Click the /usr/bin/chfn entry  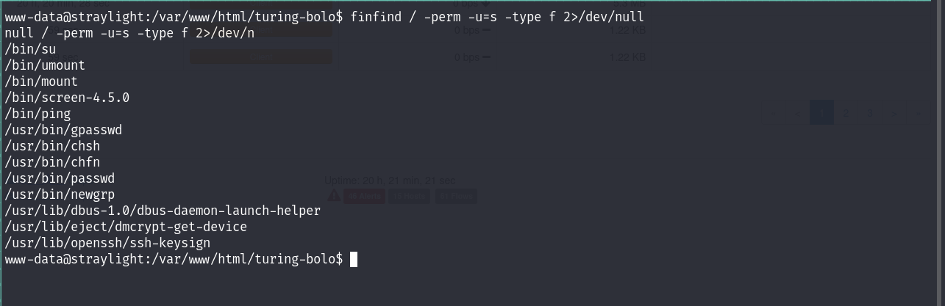pyautogui.click(x=52, y=162)
